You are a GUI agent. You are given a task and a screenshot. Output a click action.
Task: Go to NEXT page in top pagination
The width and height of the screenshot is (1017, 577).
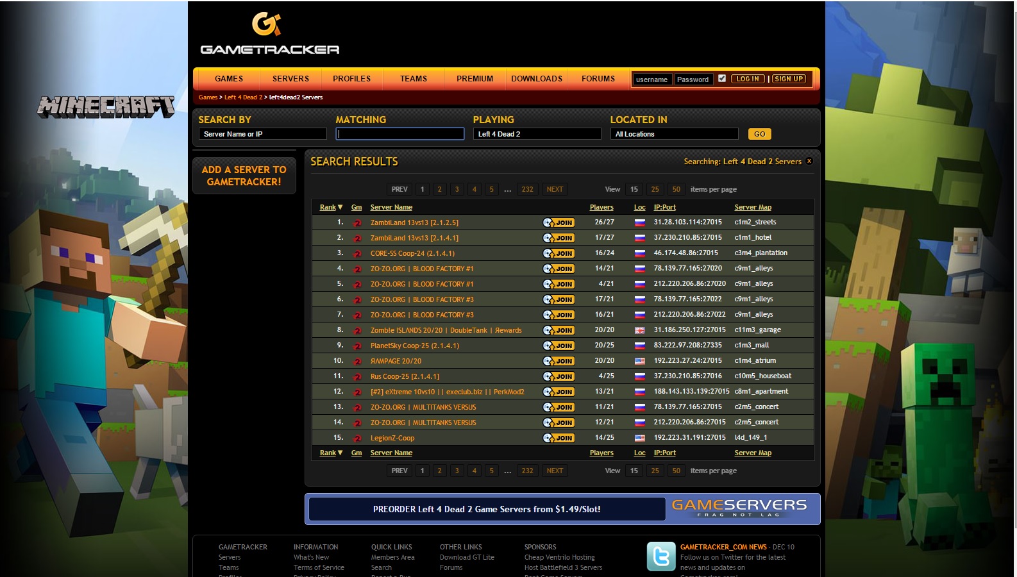pos(555,189)
